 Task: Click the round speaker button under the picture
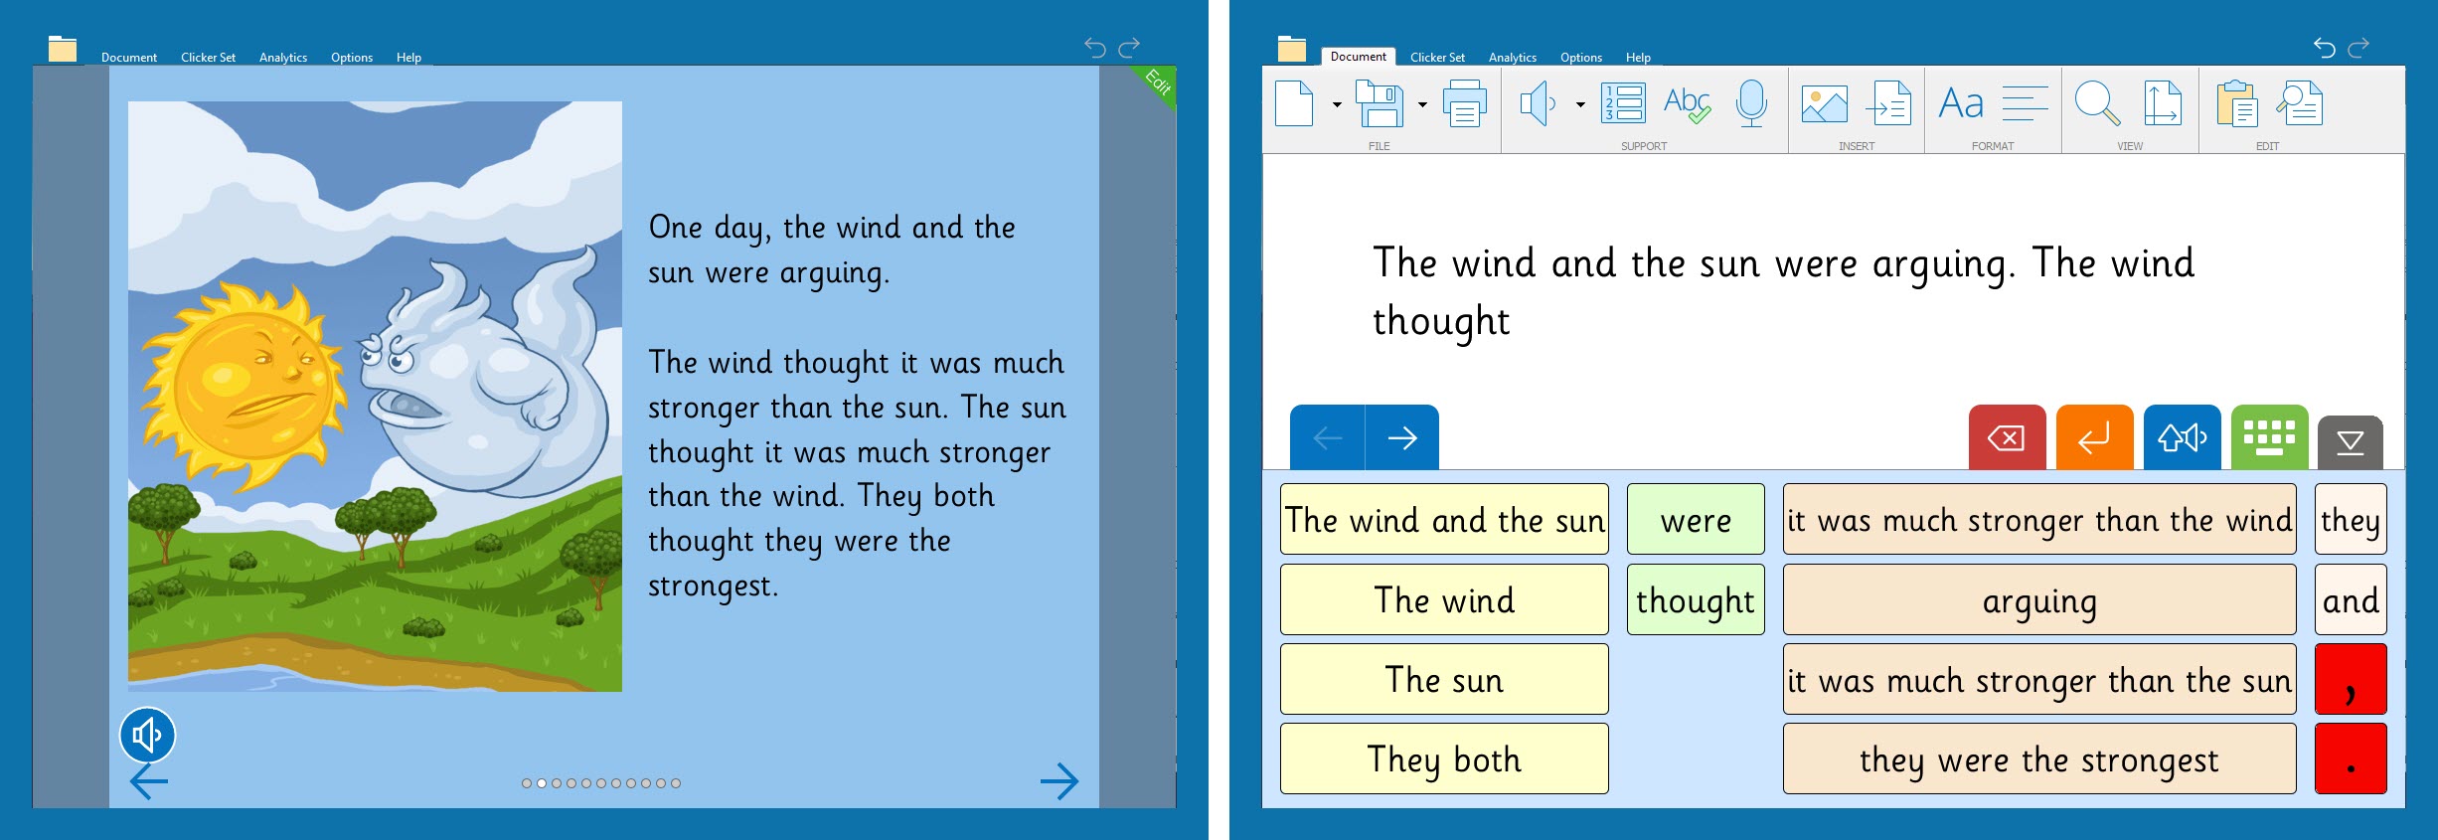pyautogui.click(x=147, y=736)
